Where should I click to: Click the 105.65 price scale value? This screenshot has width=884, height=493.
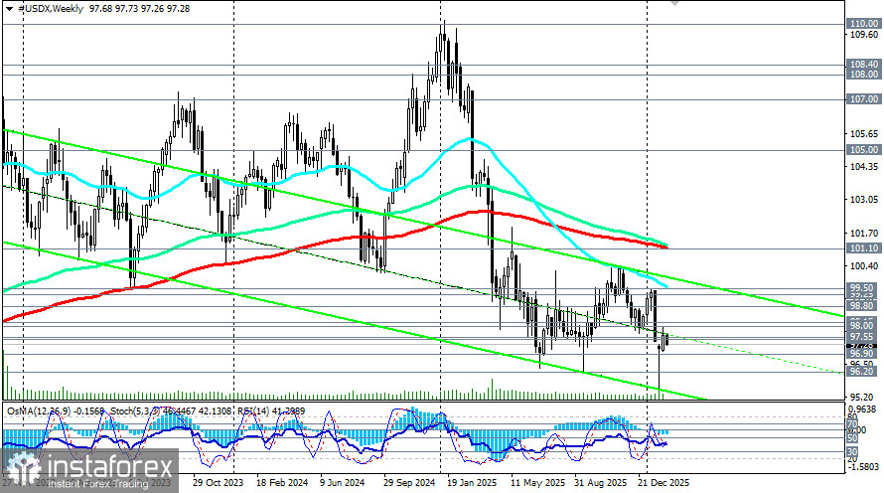click(864, 134)
